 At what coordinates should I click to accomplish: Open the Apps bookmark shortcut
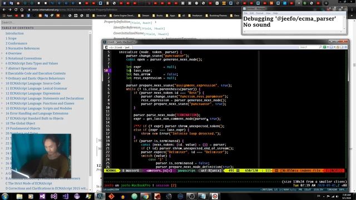click(x=7, y=16)
